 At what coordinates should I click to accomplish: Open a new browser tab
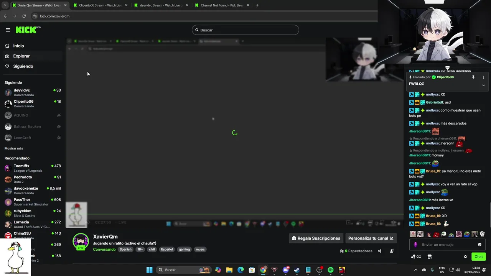[x=257, y=5]
